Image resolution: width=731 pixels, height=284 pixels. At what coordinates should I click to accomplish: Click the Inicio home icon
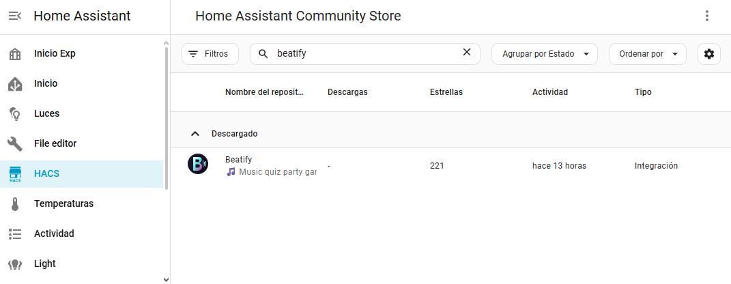click(x=15, y=84)
